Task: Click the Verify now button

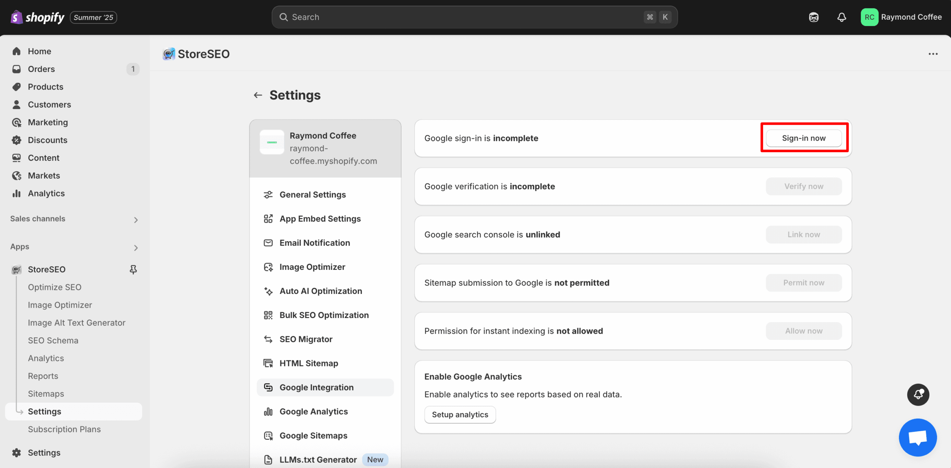Action: 804,186
